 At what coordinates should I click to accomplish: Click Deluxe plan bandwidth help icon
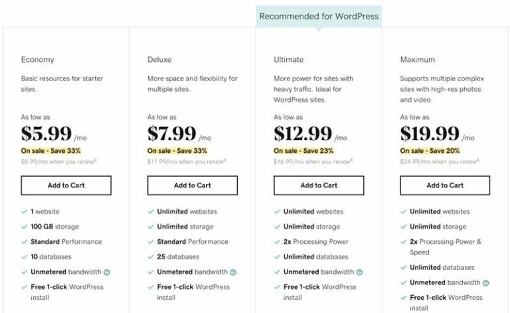click(x=233, y=272)
